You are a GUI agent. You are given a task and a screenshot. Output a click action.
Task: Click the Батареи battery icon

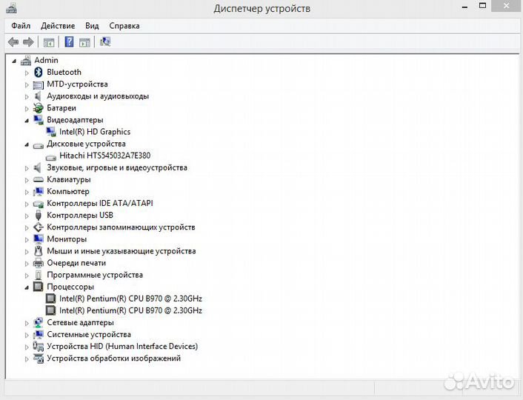pos(39,107)
